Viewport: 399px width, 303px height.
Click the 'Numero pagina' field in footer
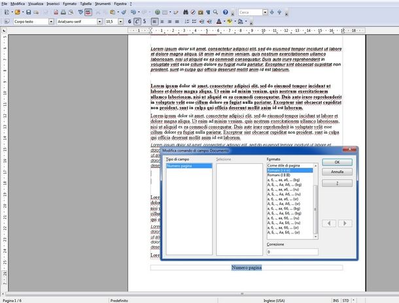pyautogui.click(x=247, y=268)
